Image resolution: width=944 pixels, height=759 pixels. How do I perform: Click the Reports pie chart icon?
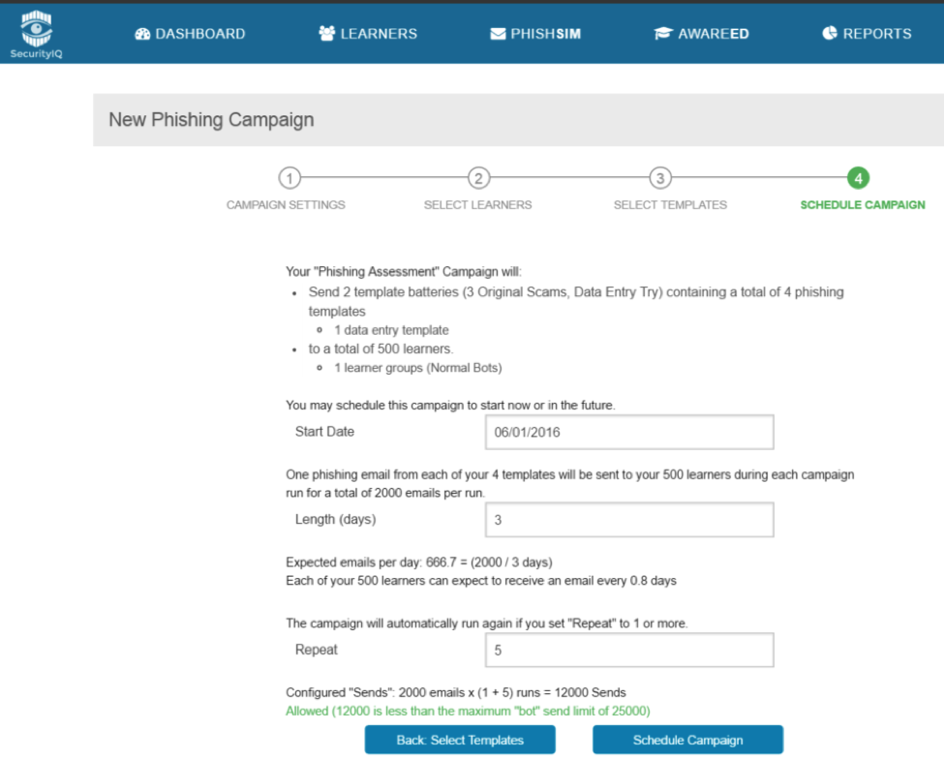coord(830,34)
